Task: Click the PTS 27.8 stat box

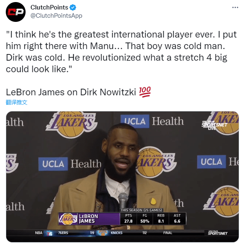Action: tap(128, 219)
